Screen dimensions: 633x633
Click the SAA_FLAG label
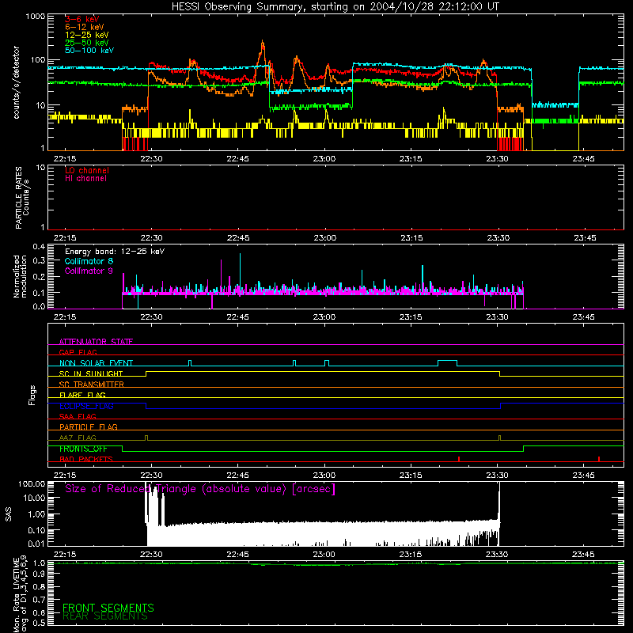pyautogui.click(x=78, y=416)
